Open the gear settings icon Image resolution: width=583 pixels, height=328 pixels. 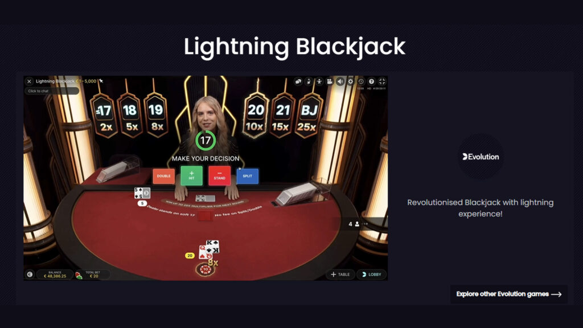[x=351, y=81]
